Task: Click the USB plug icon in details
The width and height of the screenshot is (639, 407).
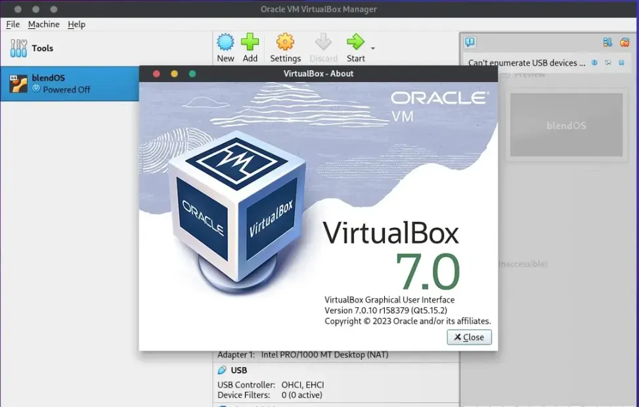Action: 222,370
